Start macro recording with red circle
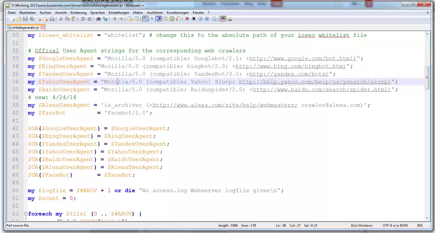The width and height of the screenshot is (435, 233). [x=187, y=19]
